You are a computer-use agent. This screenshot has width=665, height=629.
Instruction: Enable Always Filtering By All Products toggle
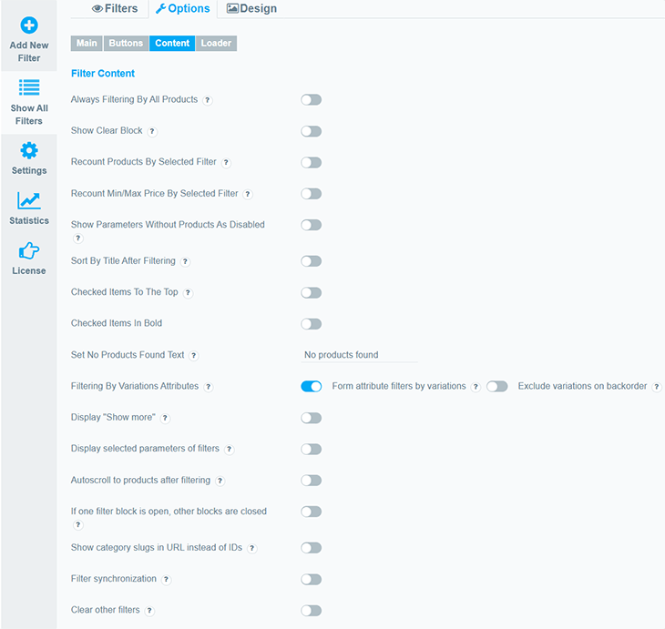click(x=312, y=100)
